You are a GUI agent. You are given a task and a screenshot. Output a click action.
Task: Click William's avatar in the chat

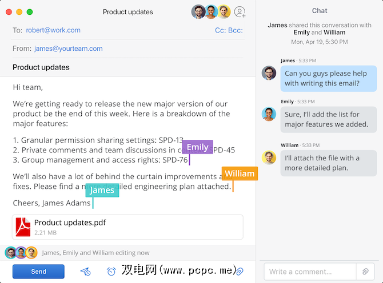(269, 157)
